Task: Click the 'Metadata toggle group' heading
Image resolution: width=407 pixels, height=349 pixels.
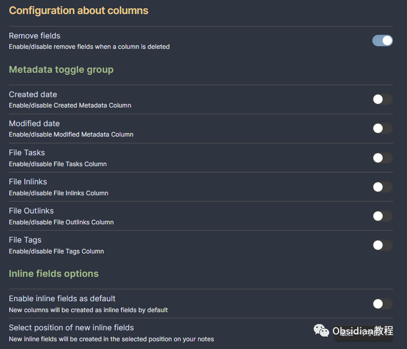Action: (61, 70)
